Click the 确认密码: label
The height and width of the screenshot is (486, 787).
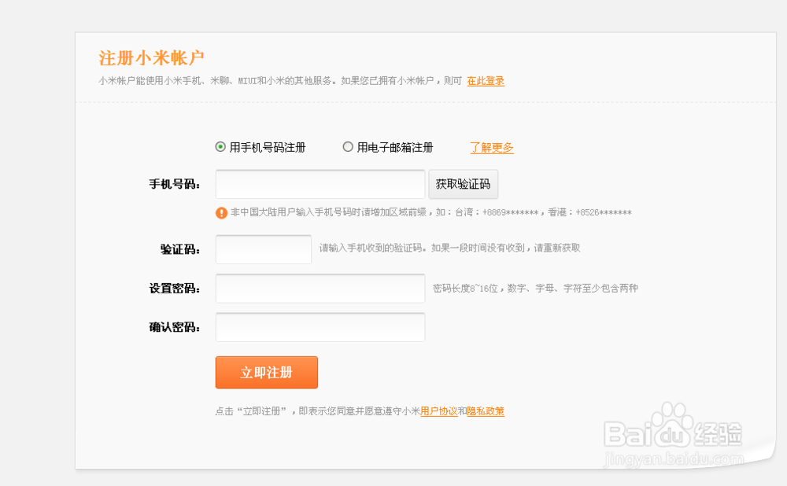[x=175, y=327]
